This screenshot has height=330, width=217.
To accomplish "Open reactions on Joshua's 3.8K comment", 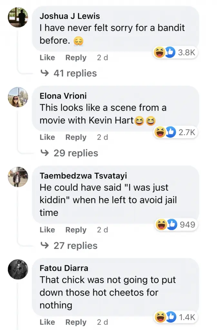I will [175, 53].
